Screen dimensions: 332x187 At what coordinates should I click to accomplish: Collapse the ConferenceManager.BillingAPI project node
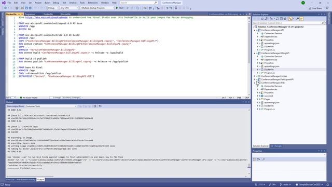(x=255, y=53)
